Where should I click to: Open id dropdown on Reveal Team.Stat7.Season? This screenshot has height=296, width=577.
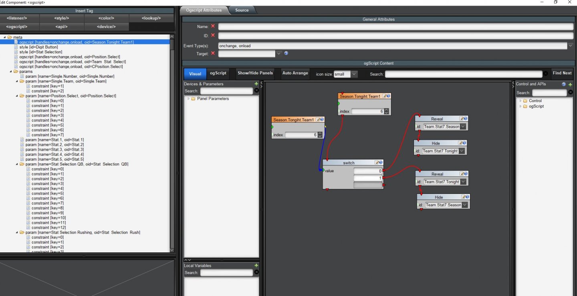click(463, 127)
